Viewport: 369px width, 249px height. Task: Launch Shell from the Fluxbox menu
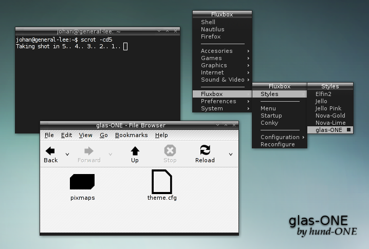pyautogui.click(x=222, y=22)
